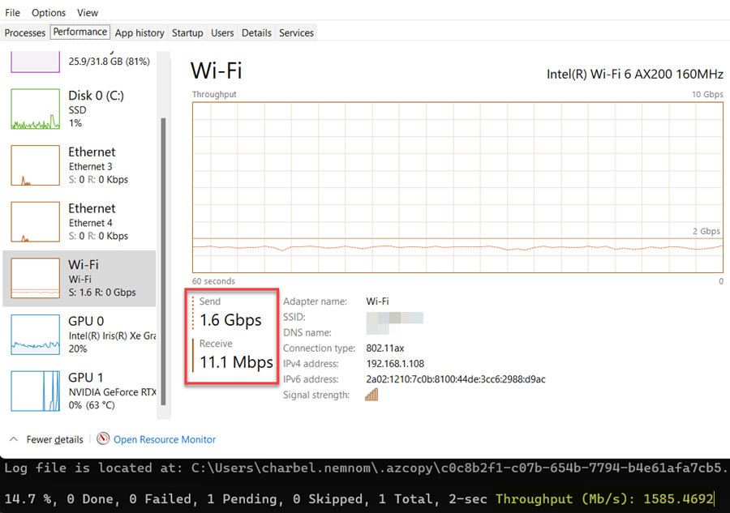Click the Ethernet 4 label
This screenshot has height=513, width=730.
[x=90, y=223]
